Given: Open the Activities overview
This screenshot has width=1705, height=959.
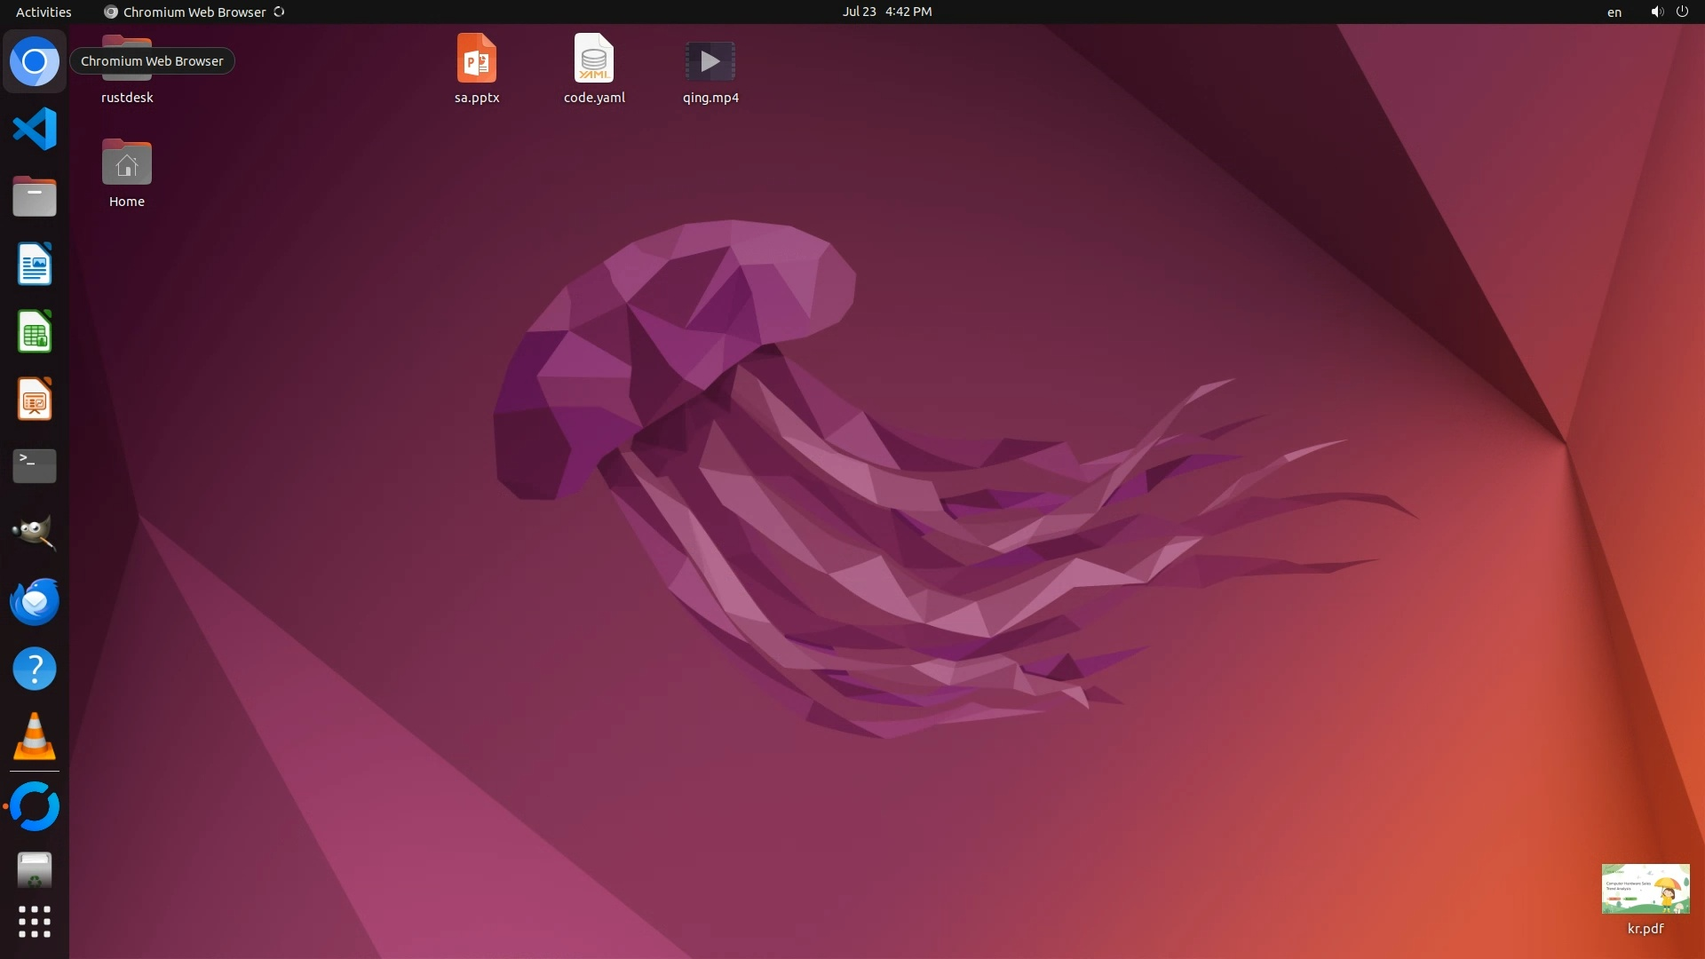Looking at the screenshot, I should pyautogui.click(x=44, y=12).
